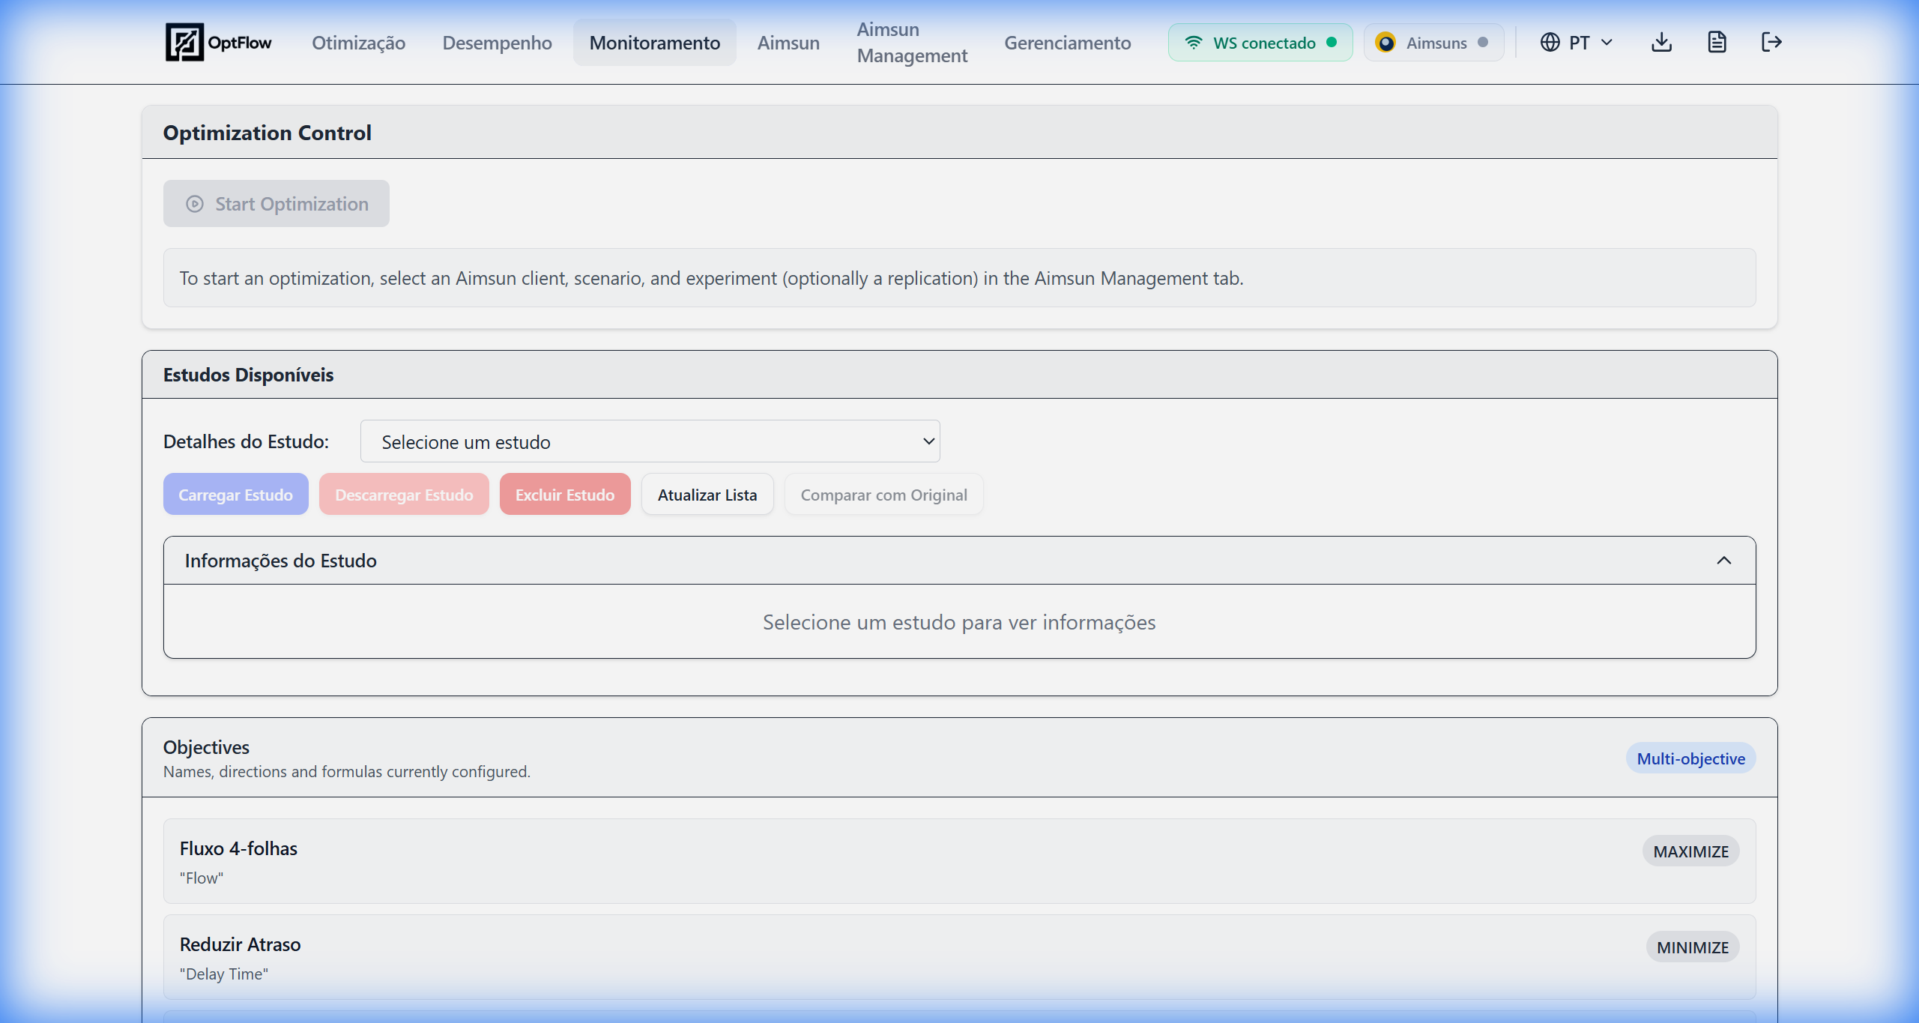Click the globe language icon
Screen dimensions: 1919x1023
pyautogui.click(x=1550, y=42)
